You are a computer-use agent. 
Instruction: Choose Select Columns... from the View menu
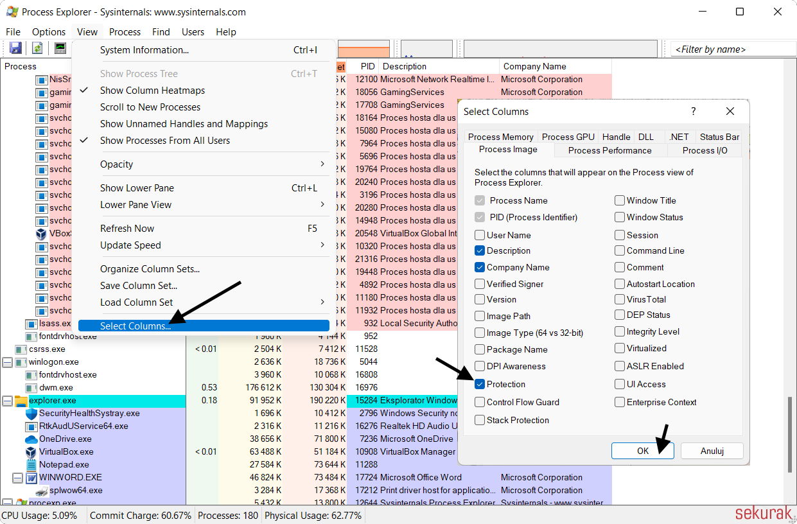[x=204, y=326]
